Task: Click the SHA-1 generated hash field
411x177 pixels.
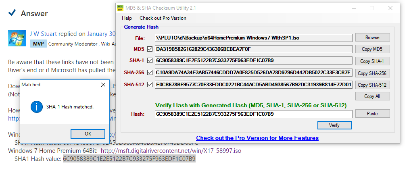Action: 253,61
